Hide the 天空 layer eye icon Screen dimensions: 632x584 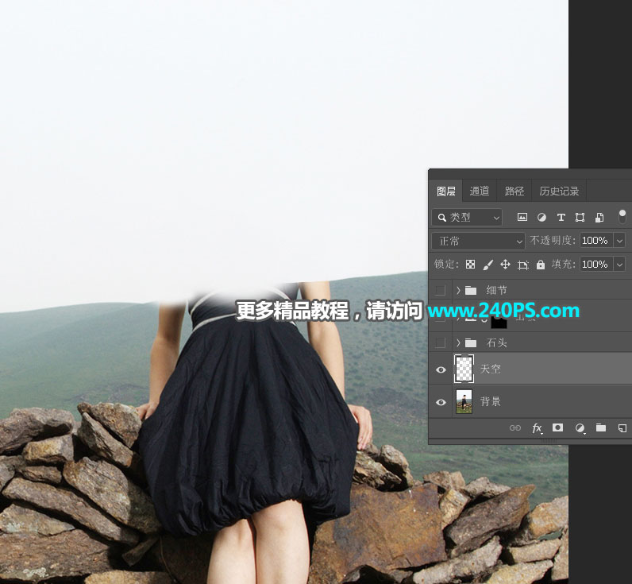click(441, 369)
